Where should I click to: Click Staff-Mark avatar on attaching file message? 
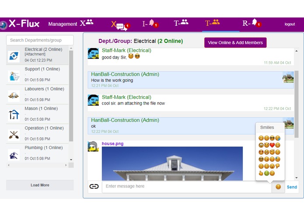(x=93, y=100)
